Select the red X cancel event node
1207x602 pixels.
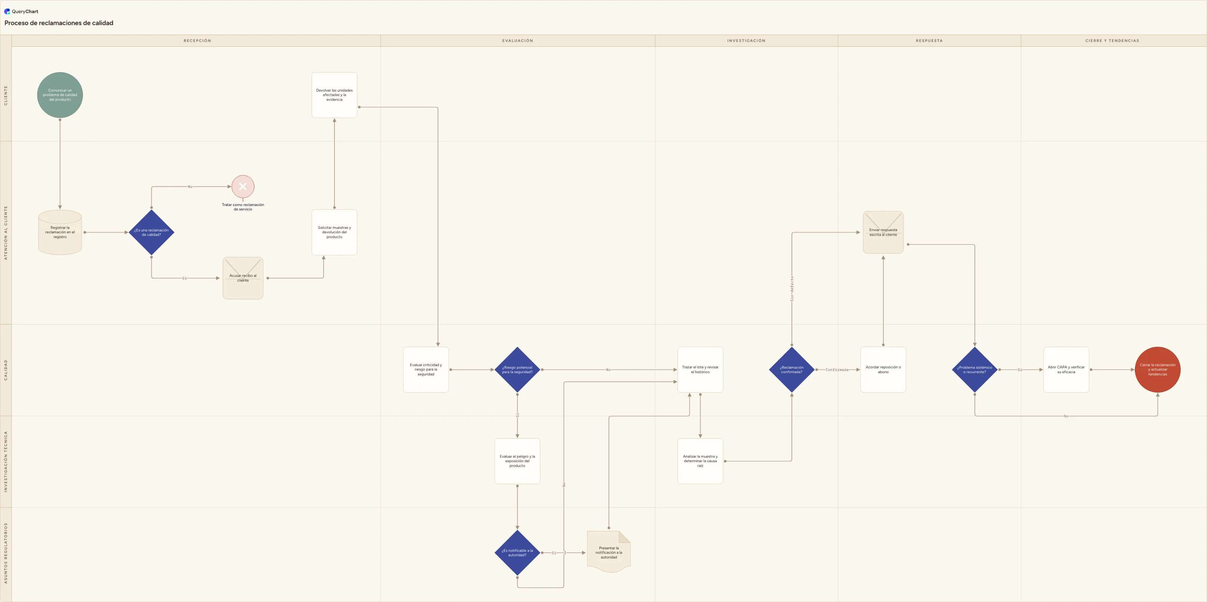pos(243,187)
